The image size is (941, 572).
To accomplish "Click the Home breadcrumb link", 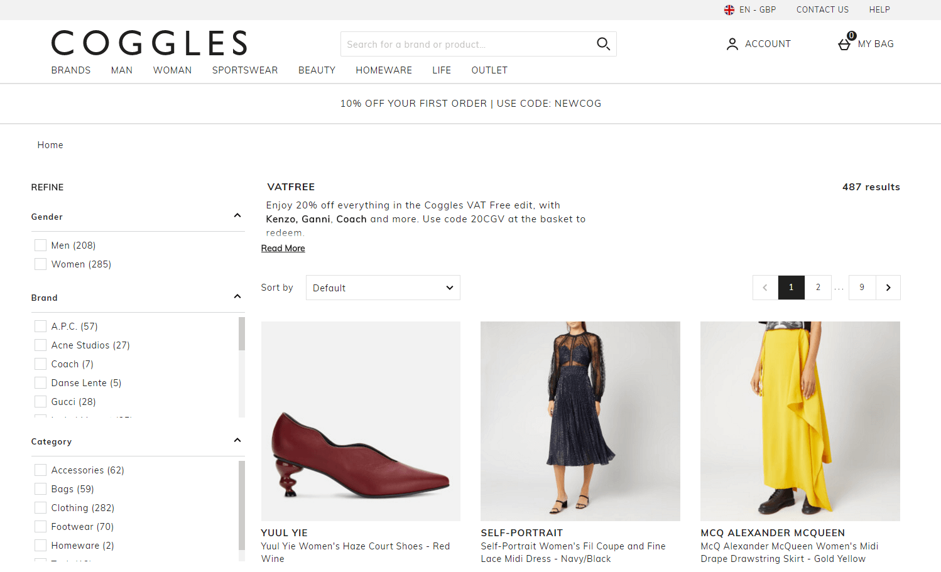I will pyautogui.click(x=50, y=145).
